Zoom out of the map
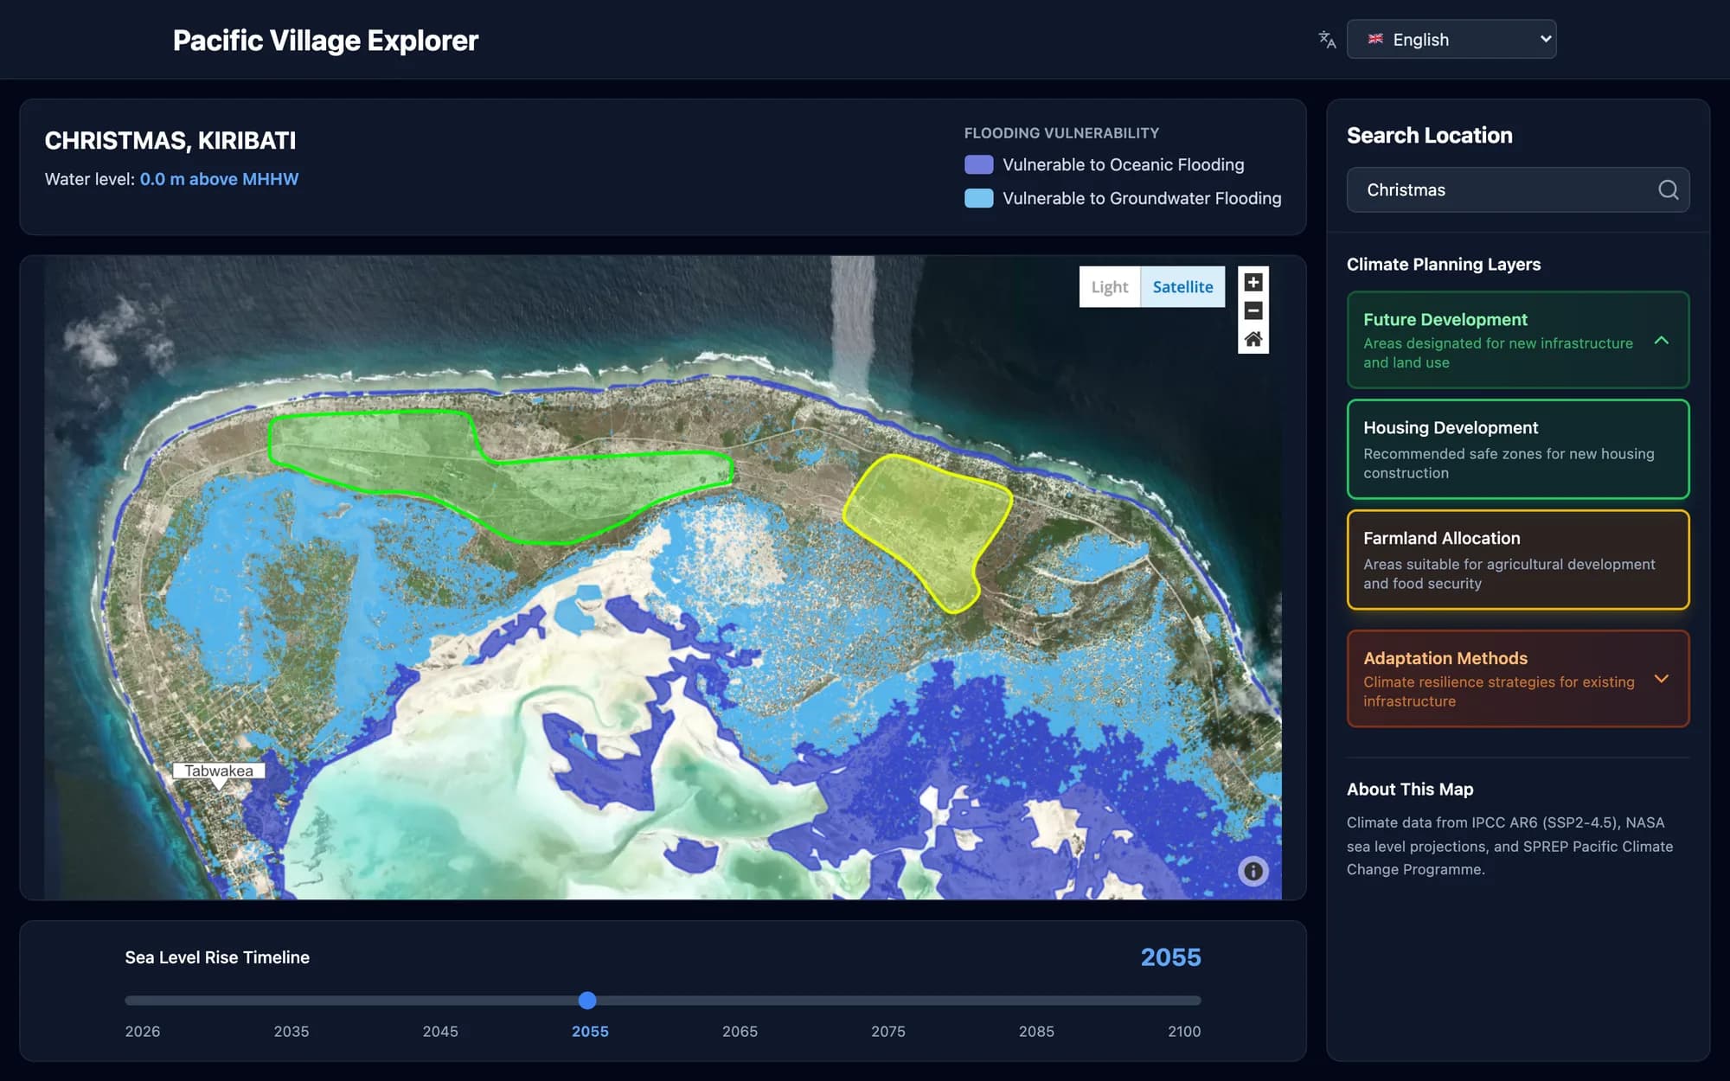Image resolution: width=1730 pixels, height=1081 pixels. (1253, 310)
